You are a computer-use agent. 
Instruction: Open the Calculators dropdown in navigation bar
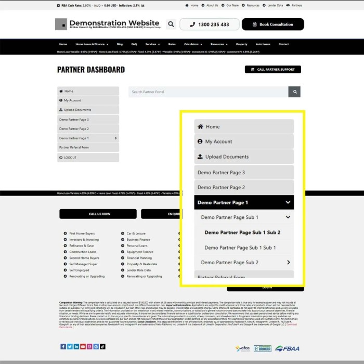(x=193, y=44)
